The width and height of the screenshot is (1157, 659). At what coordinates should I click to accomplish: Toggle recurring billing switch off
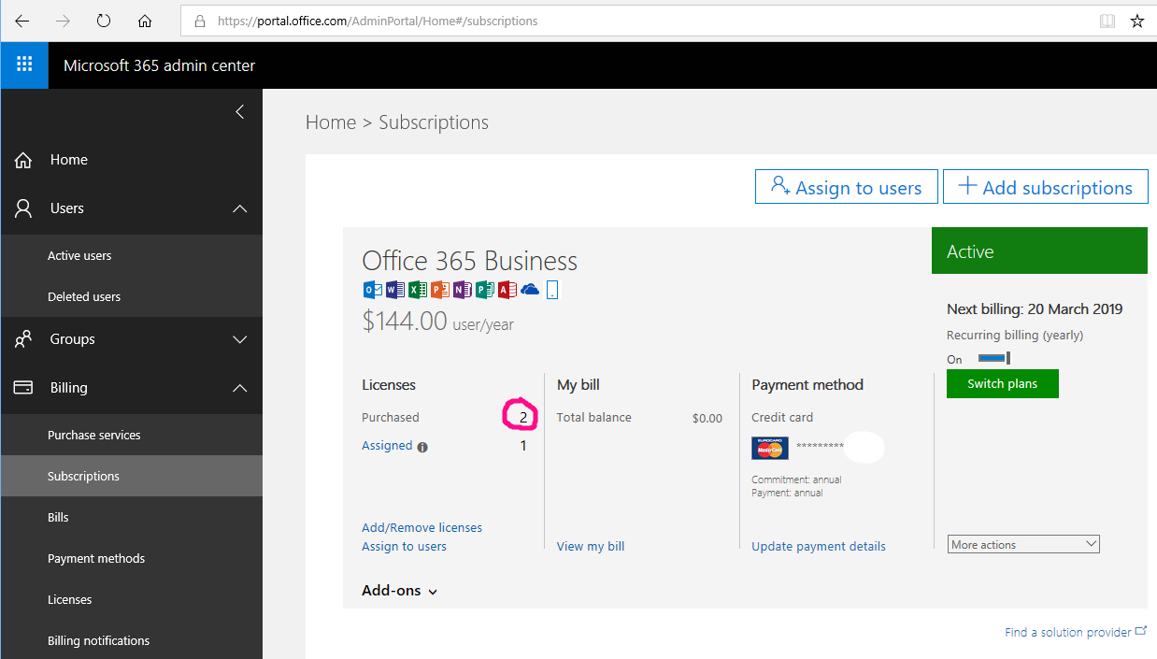point(994,358)
